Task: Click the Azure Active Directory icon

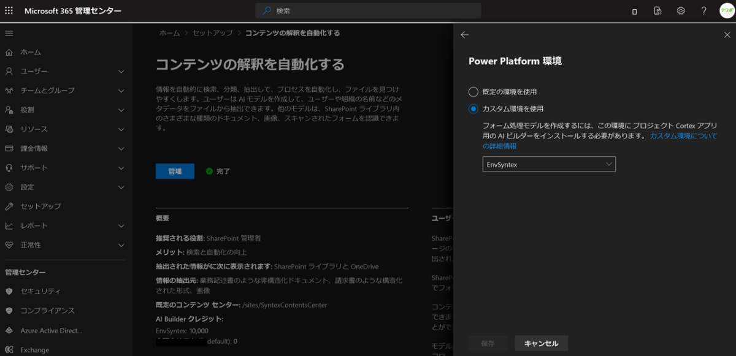Action: pyautogui.click(x=9, y=330)
